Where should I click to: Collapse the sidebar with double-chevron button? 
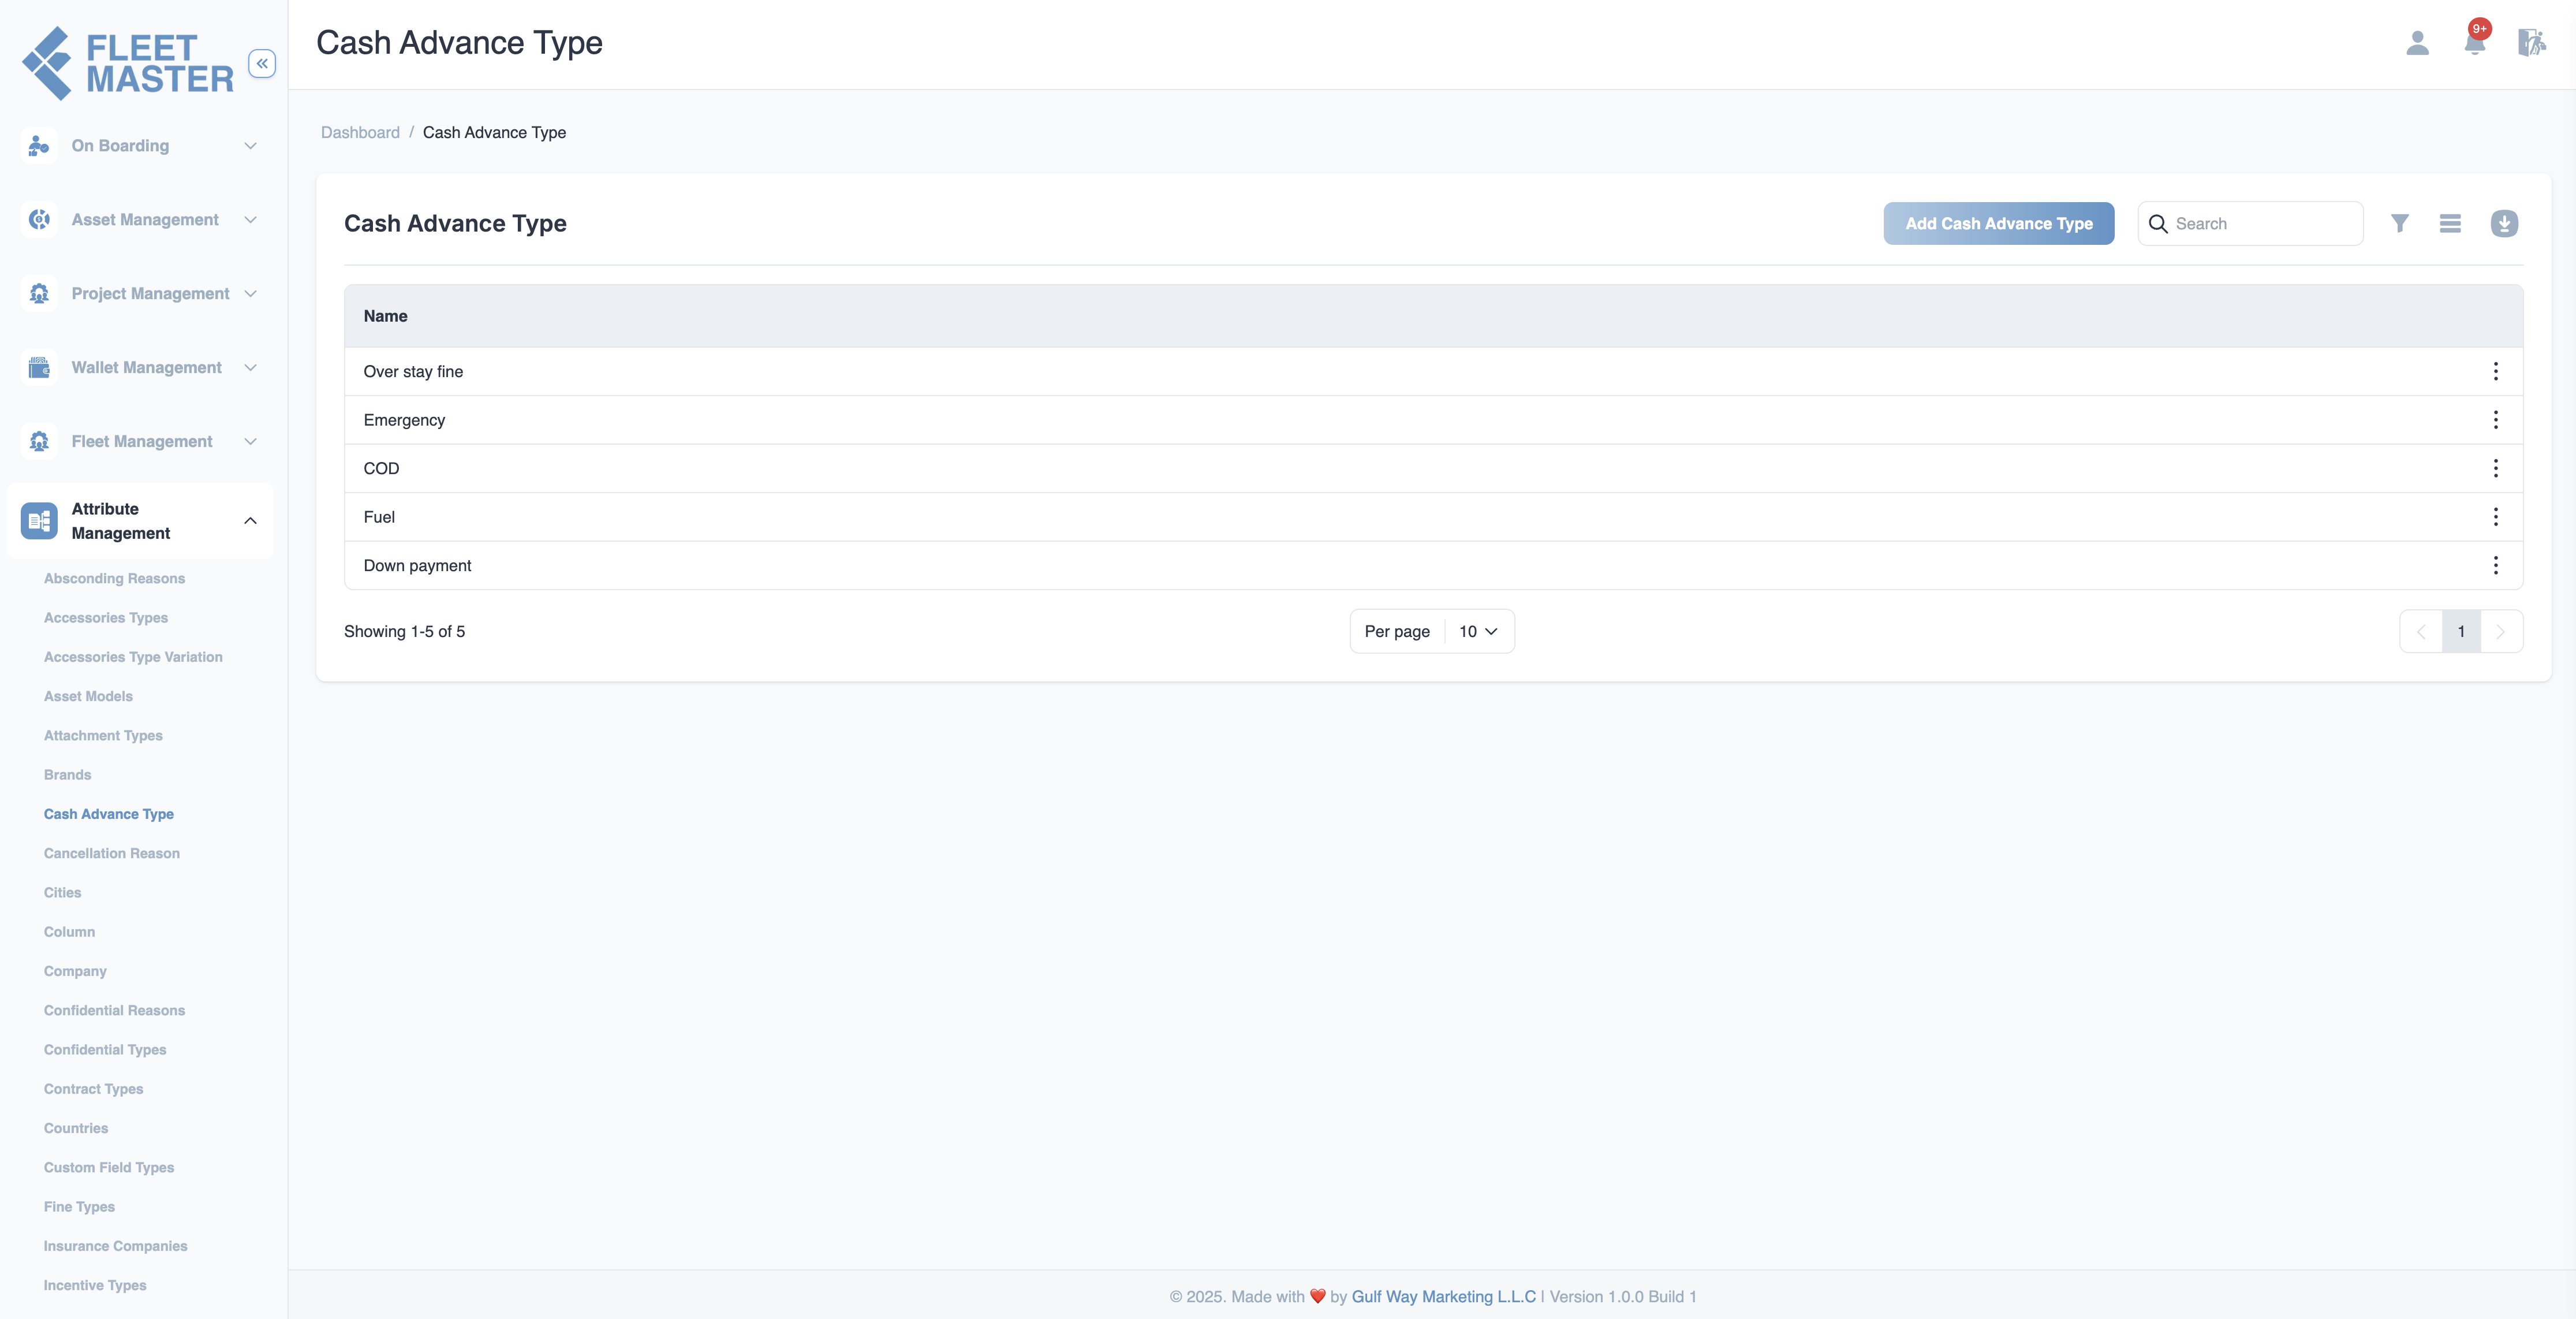pos(262,63)
